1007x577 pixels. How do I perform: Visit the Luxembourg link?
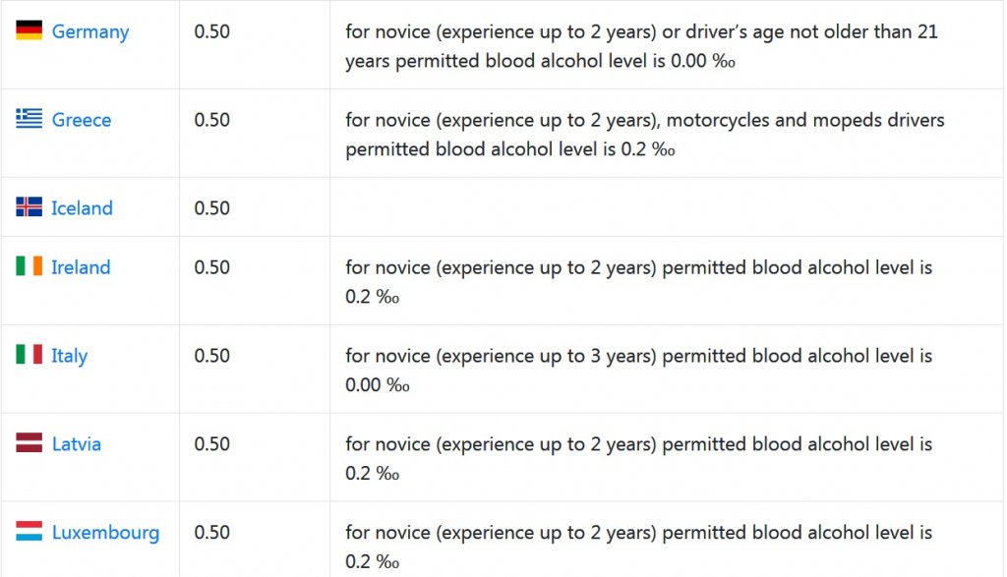pyautogui.click(x=105, y=533)
